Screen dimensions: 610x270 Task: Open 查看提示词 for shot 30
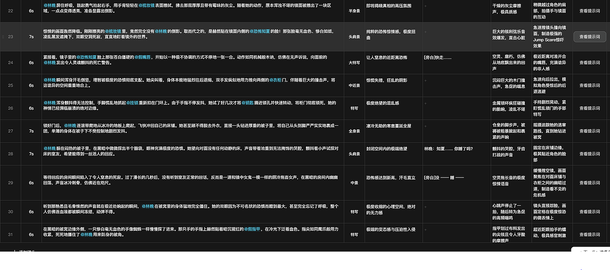pyautogui.click(x=590, y=211)
